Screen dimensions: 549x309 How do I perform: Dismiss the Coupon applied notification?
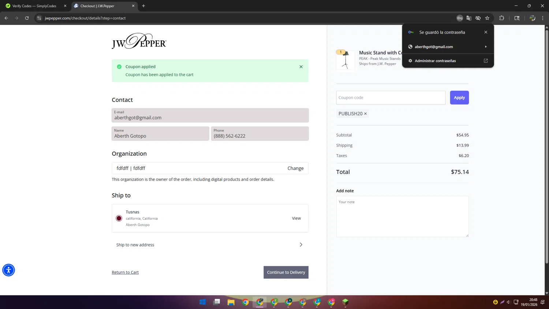point(301,67)
